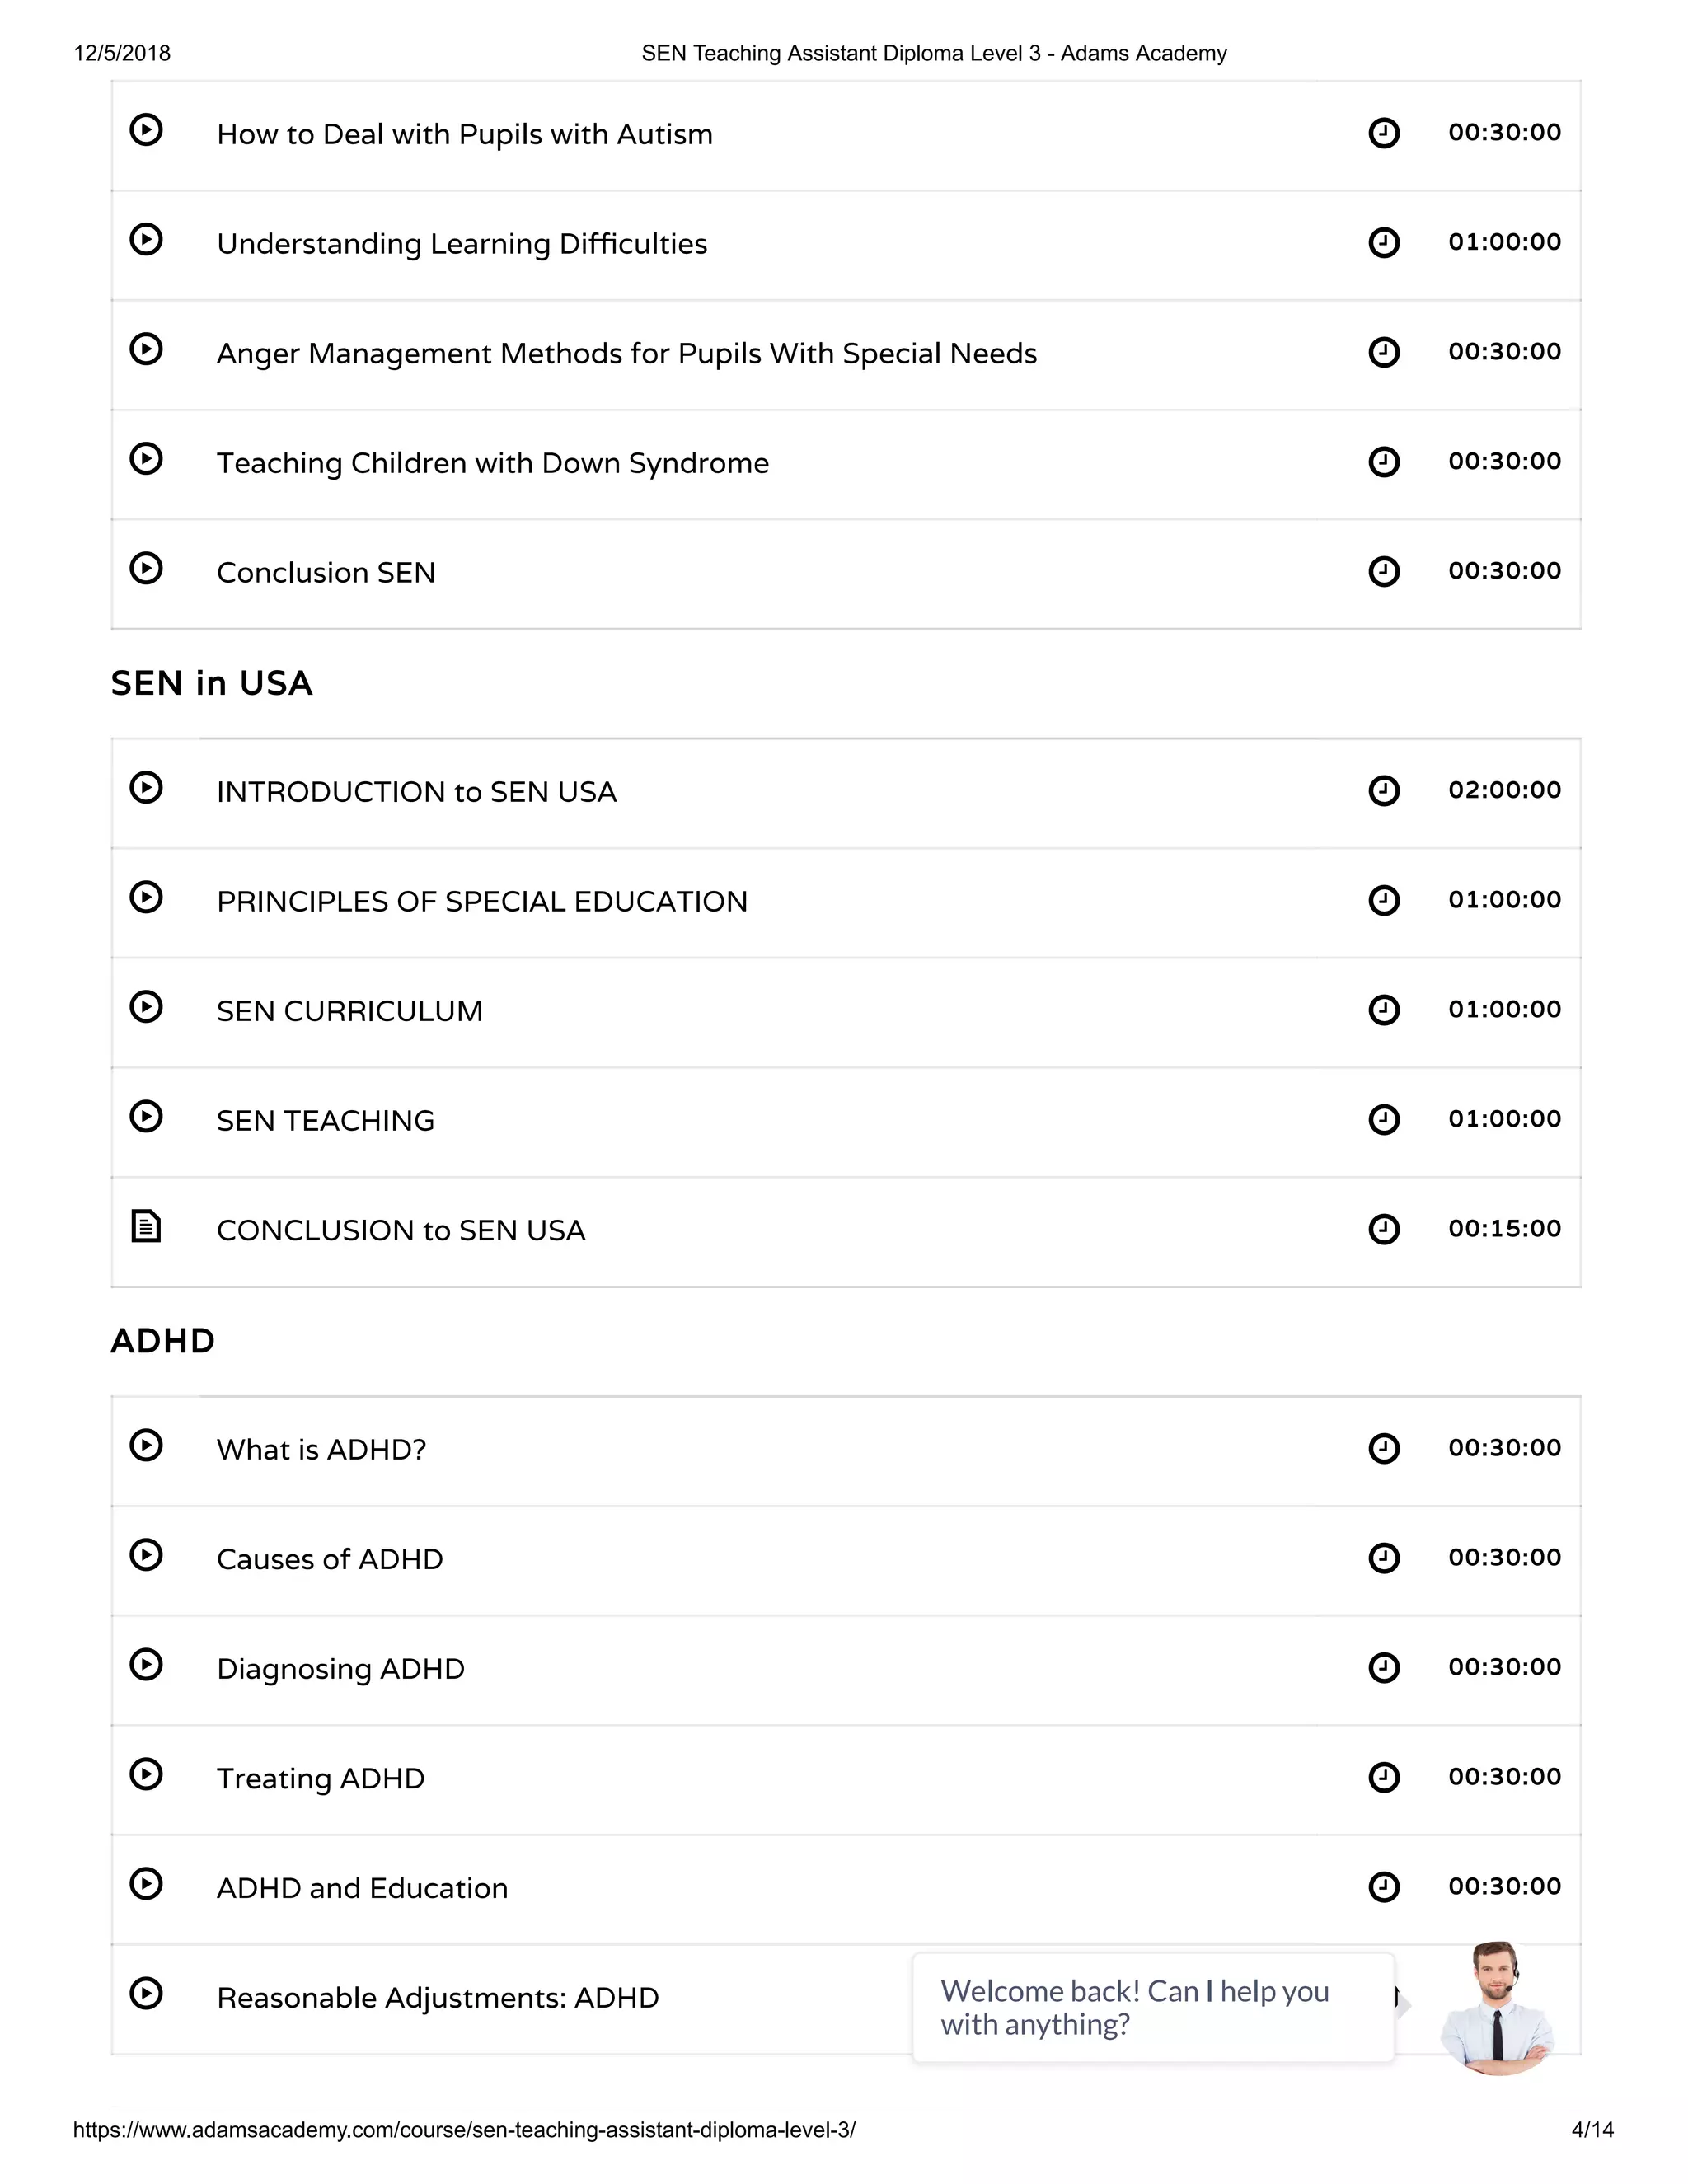Click the SEN in USA section heading
The height and width of the screenshot is (2184, 1688).
(x=212, y=683)
